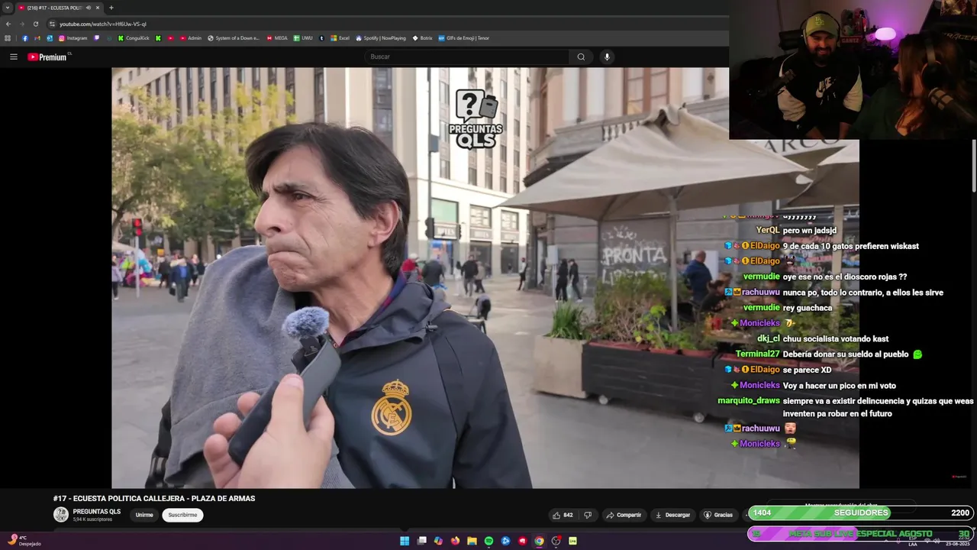The image size is (977, 550).
Task: Open the weather widget showing Despejado
Action: coord(24,541)
